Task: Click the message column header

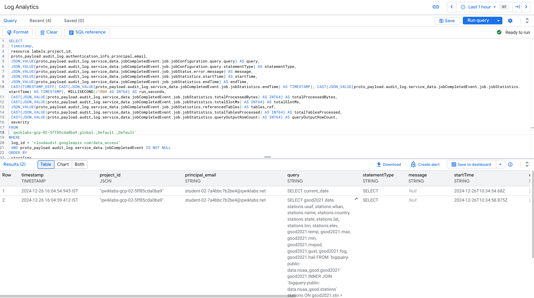Action: coord(418,175)
